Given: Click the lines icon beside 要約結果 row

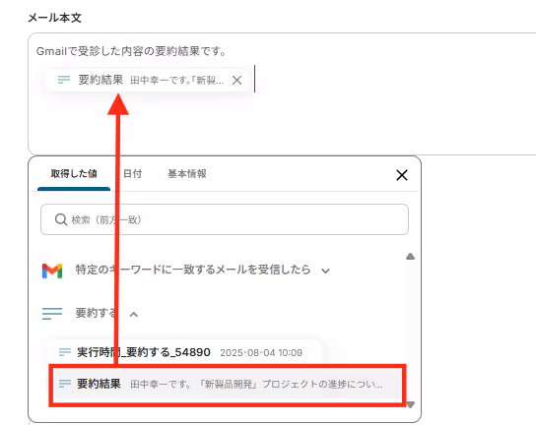Looking at the screenshot, I should pyautogui.click(x=65, y=384).
